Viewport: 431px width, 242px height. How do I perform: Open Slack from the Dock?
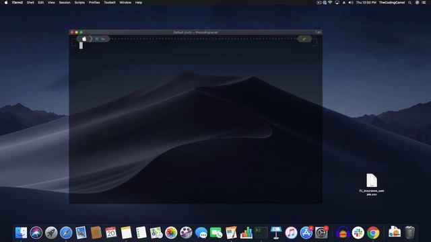click(x=358, y=233)
